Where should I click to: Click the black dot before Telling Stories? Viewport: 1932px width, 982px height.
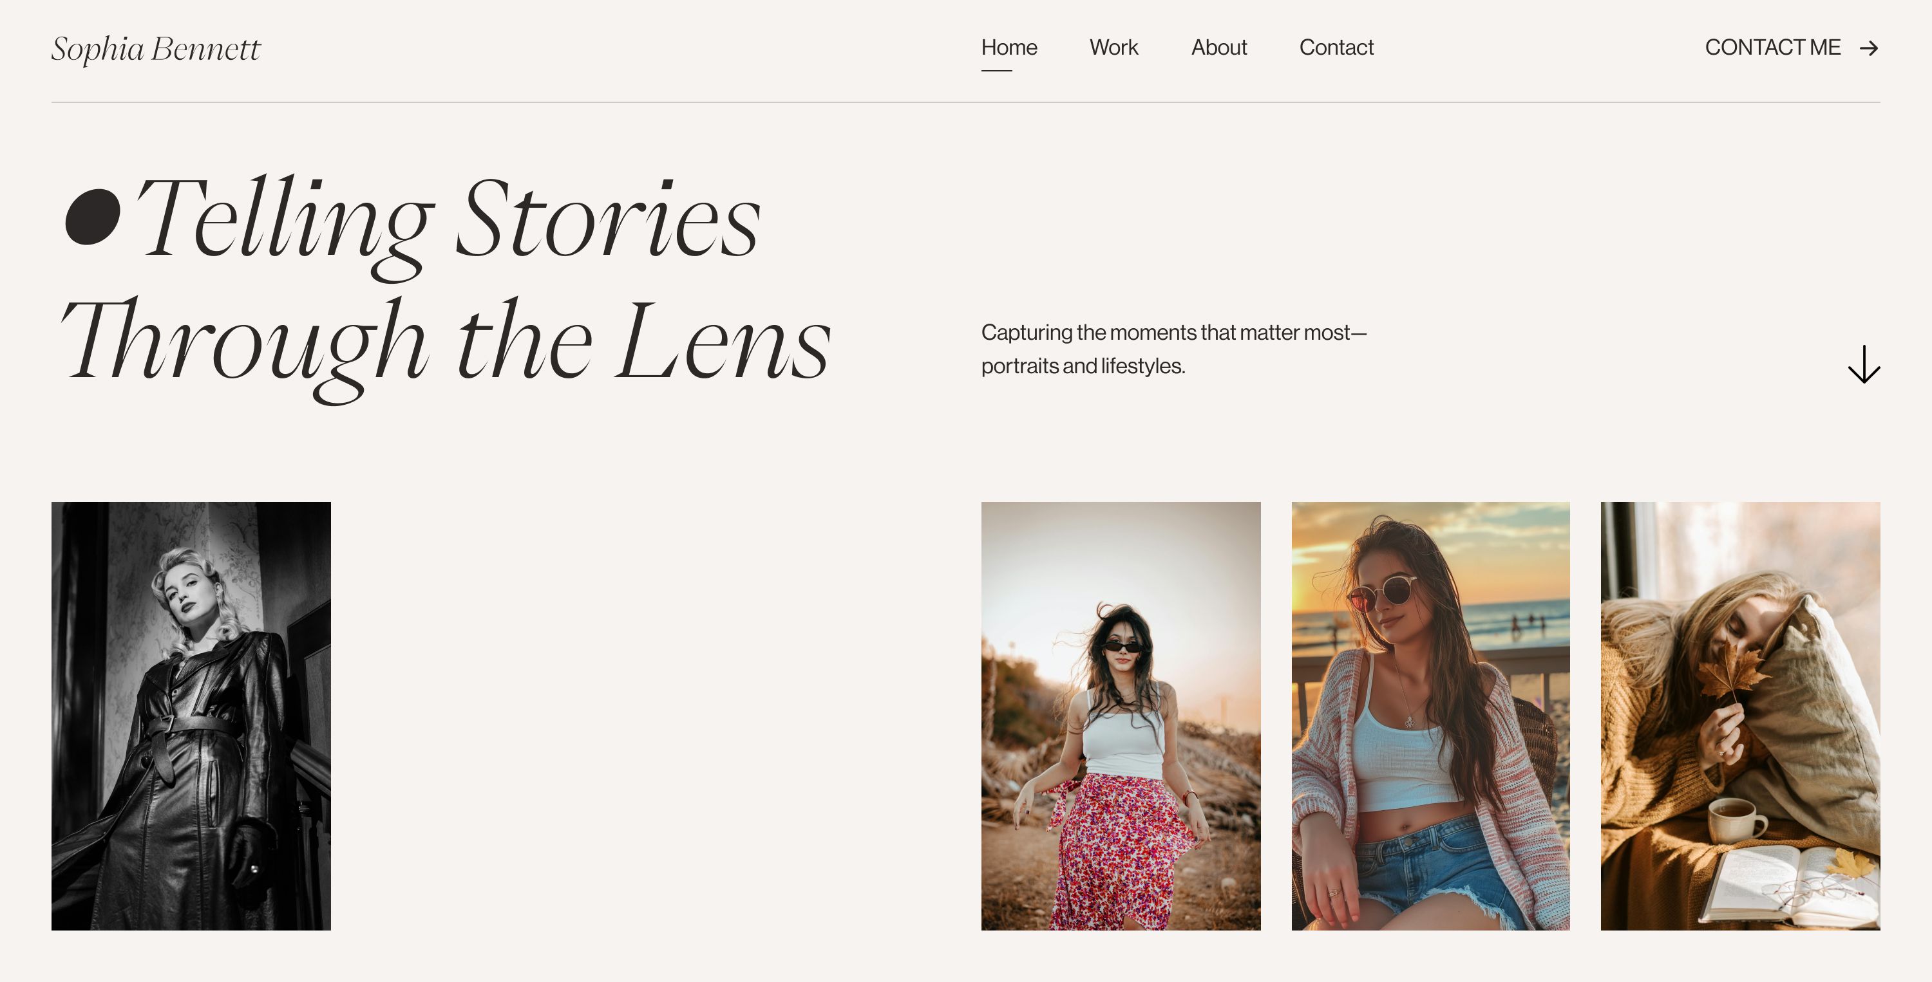pyautogui.click(x=93, y=218)
